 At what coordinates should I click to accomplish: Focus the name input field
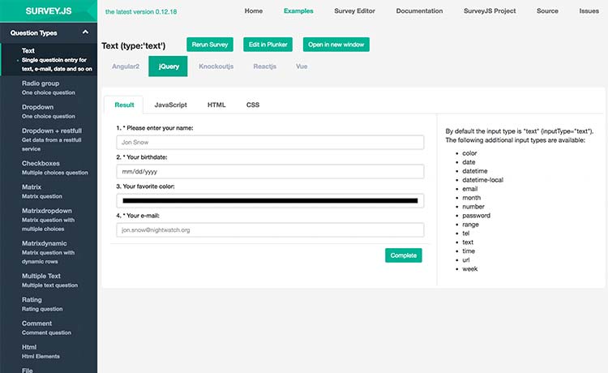click(x=270, y=142)
